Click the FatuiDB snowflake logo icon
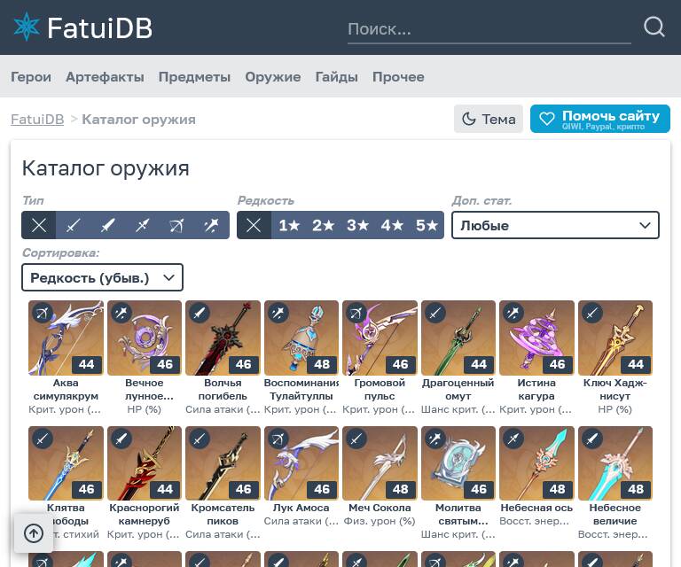Viewport: 681px width, 567px height. (27, 27)
